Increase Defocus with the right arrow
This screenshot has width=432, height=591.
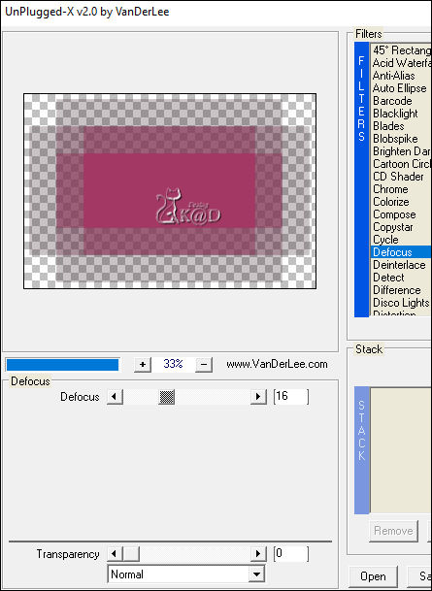coord(258,397)
